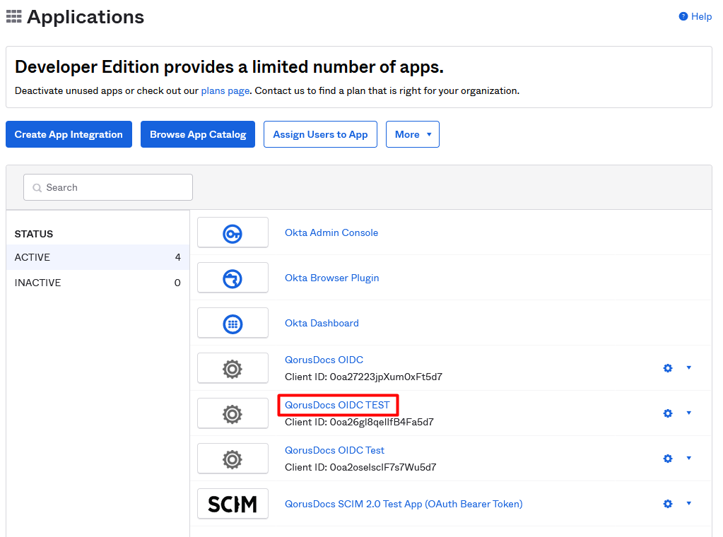Expand actions arrow for QorusDocs OIDC row

(689, 368)
